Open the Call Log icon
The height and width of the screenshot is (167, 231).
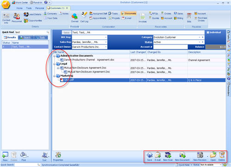84,17
